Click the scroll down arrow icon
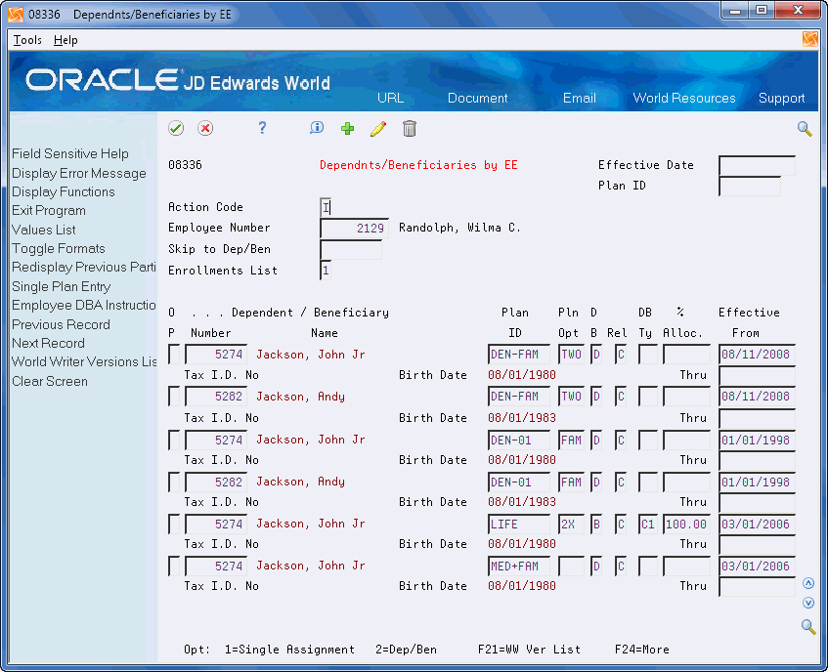This screenshot has height=672, width=828. 807,603
